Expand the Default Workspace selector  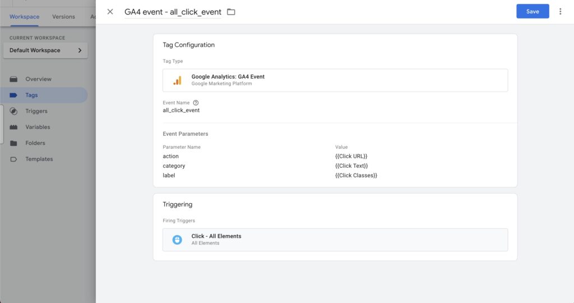click(x=45, y=50)
